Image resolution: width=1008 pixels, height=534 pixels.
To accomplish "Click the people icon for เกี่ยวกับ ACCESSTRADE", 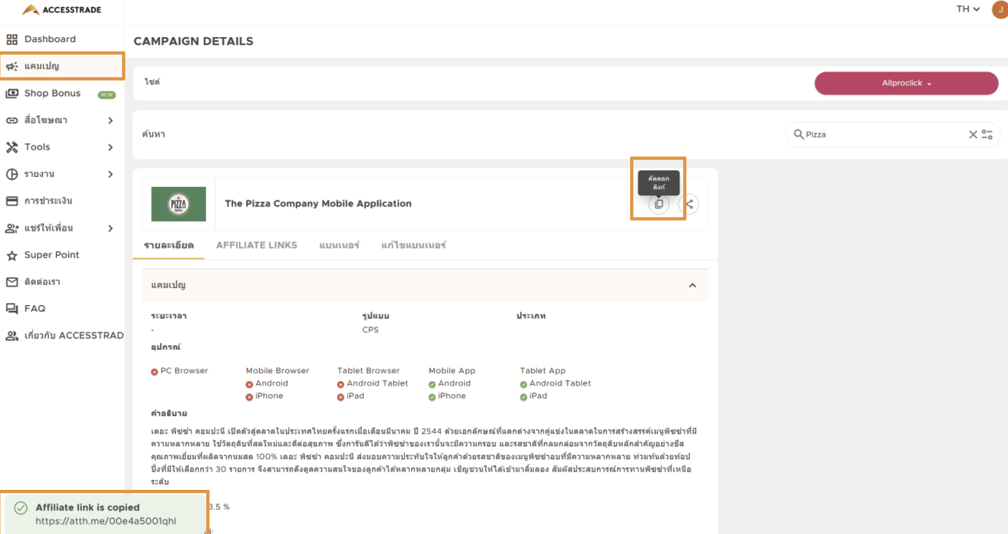I will tap(12, 336).
